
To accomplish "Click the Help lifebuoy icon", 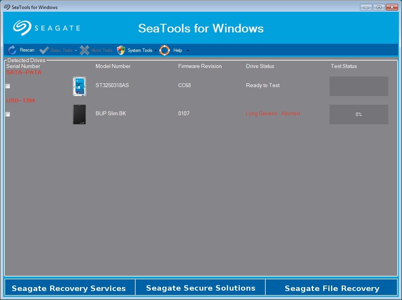I will point(165,50).
